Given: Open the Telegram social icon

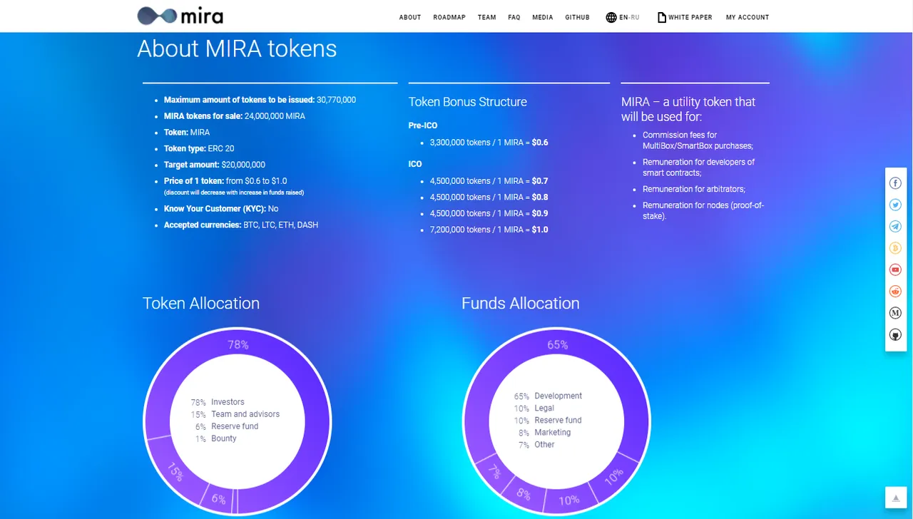Looking at the screenshot, I should click(x=896, y=227).
